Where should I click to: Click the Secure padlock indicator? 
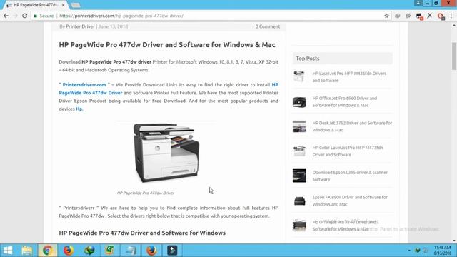tap(44, 16)
